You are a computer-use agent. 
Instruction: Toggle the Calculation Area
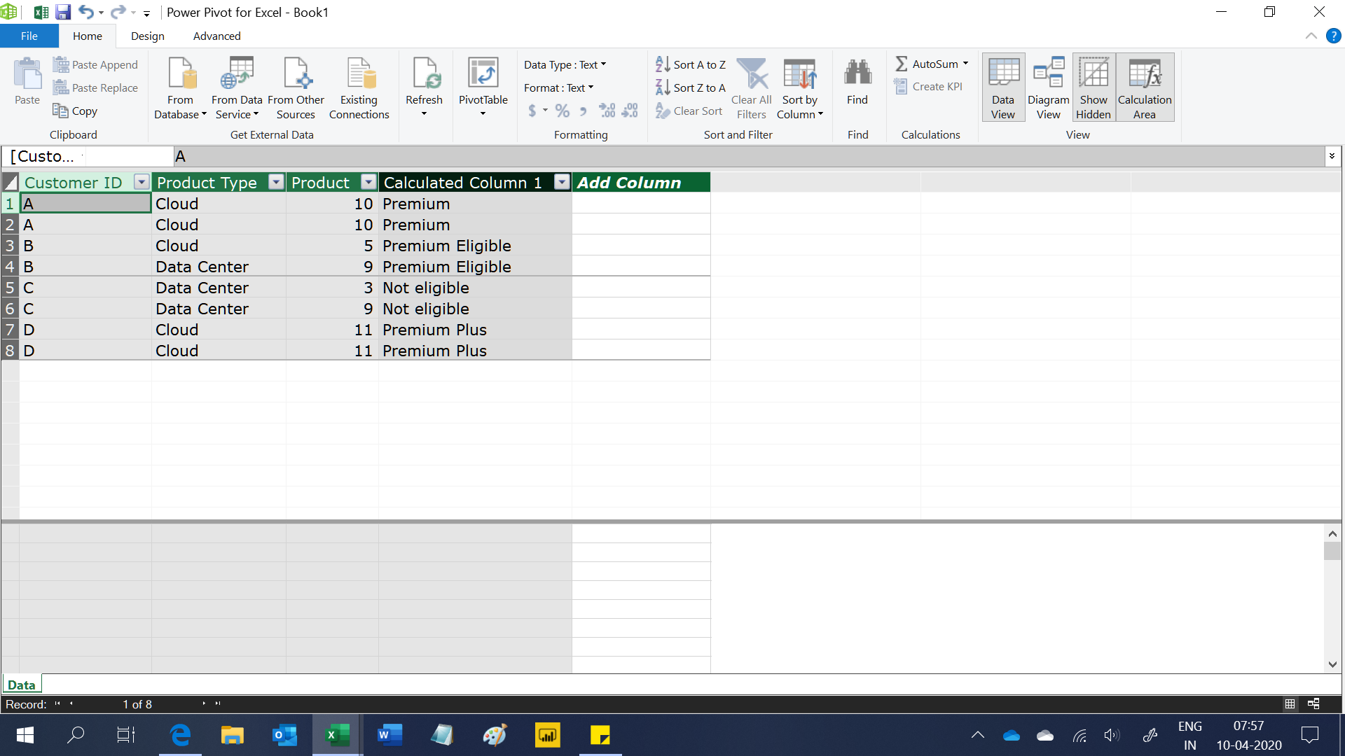[x=1145, y=88]
